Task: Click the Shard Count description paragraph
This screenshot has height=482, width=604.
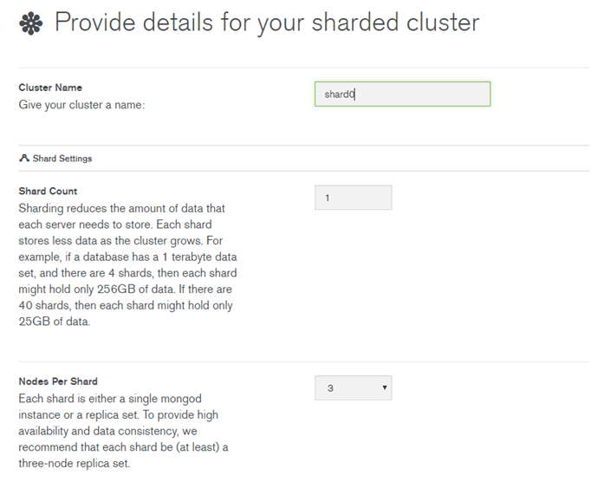Action: click(x=128, y=264)
